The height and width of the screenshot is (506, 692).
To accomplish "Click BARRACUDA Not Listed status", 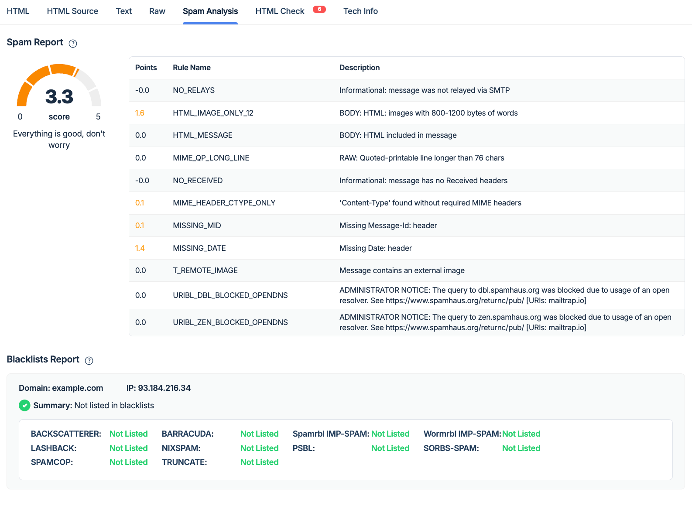I will tap(259, 434).
